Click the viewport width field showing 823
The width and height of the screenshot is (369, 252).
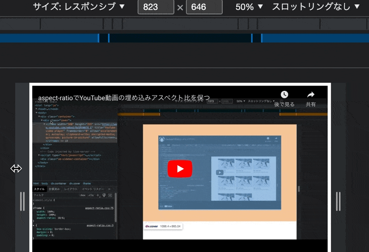coord(156,7)
